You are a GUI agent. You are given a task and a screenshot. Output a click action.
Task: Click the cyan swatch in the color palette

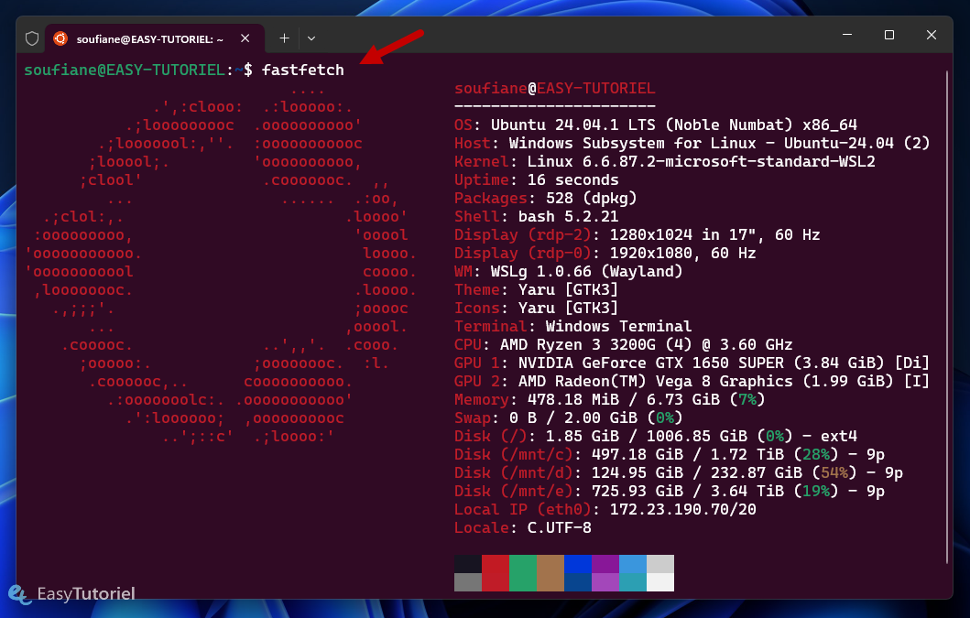[x=633, y=572]
